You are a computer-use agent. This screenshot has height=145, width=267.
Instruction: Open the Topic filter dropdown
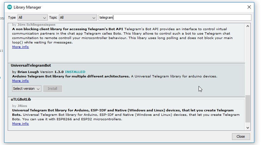78,17
